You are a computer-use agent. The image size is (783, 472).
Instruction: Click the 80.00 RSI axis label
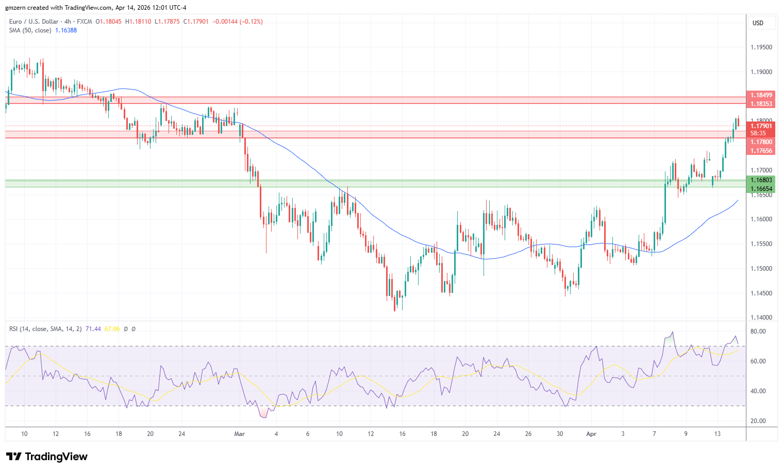pyautogui.click(x=758, y=331)
